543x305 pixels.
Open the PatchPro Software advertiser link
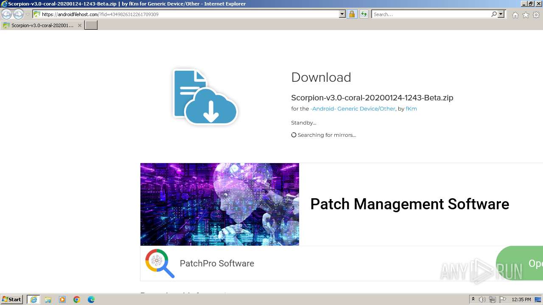(217, 263)
